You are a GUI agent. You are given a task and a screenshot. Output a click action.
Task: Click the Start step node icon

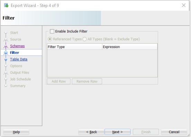tap(6, 33)
